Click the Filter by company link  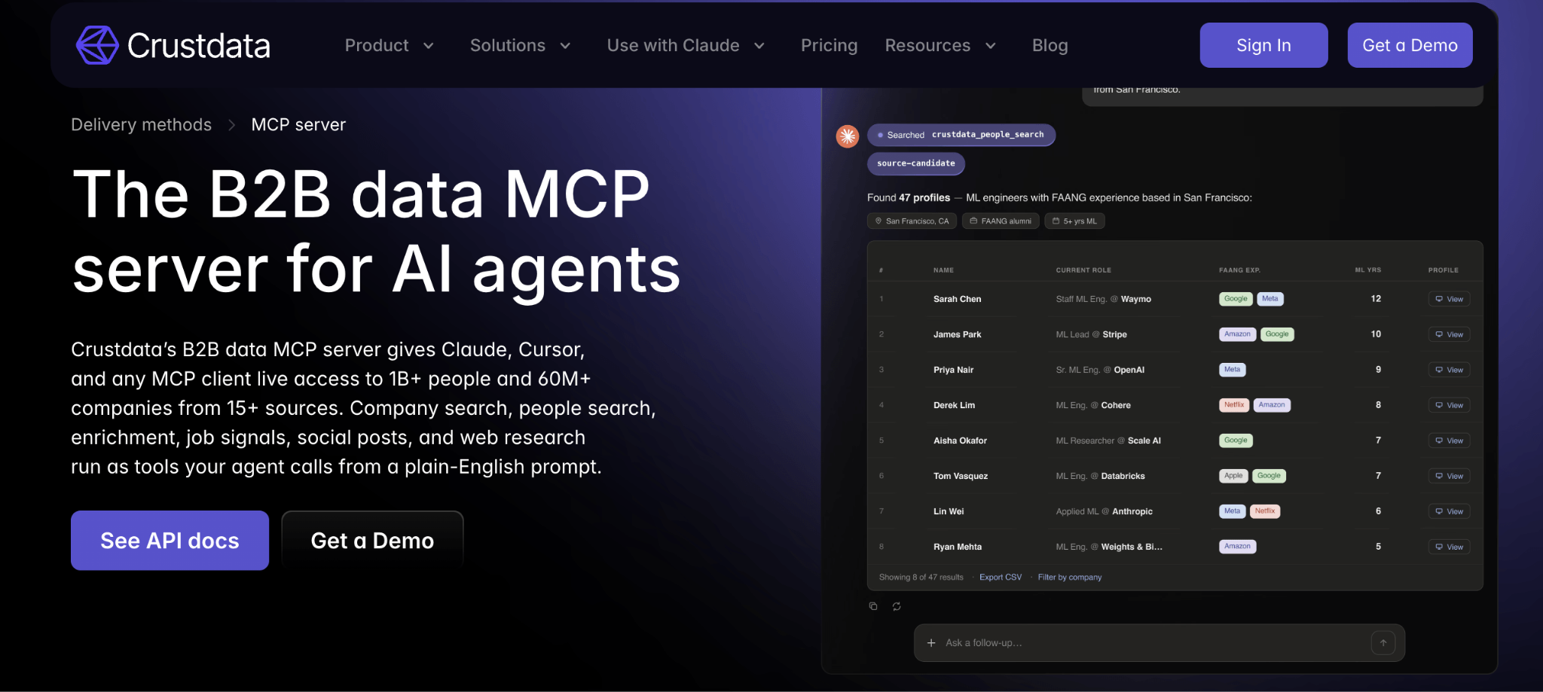(x=1070, y=578)
